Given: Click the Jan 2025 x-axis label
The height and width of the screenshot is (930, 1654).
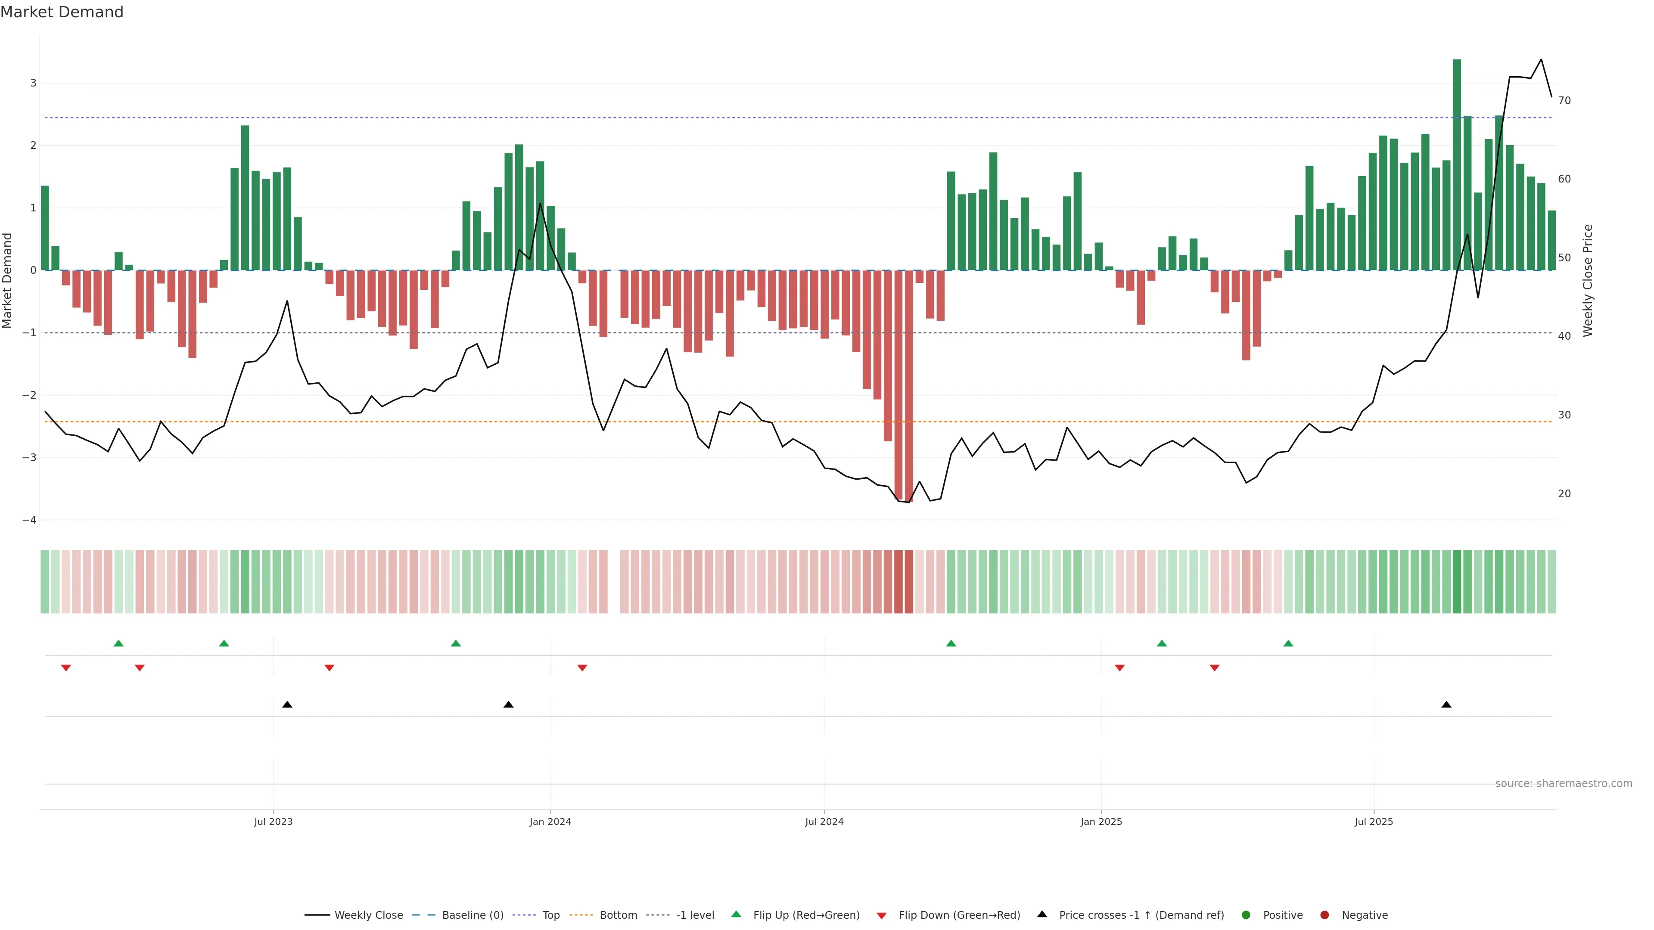Looking at the screenshot, I should [1101, 821].
